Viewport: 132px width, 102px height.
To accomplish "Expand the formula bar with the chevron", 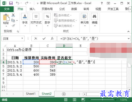I will point(129,39).
